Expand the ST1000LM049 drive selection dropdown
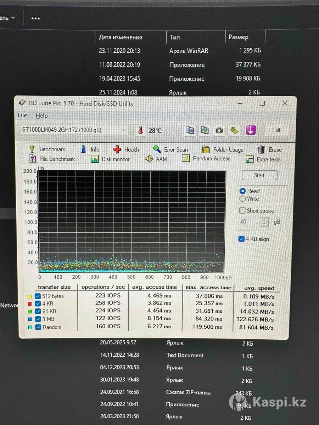The height and width of the screenshot is (425, 319). (124, 130)
